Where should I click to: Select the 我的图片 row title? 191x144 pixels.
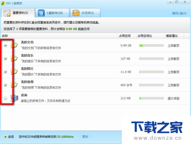(27, 69)
